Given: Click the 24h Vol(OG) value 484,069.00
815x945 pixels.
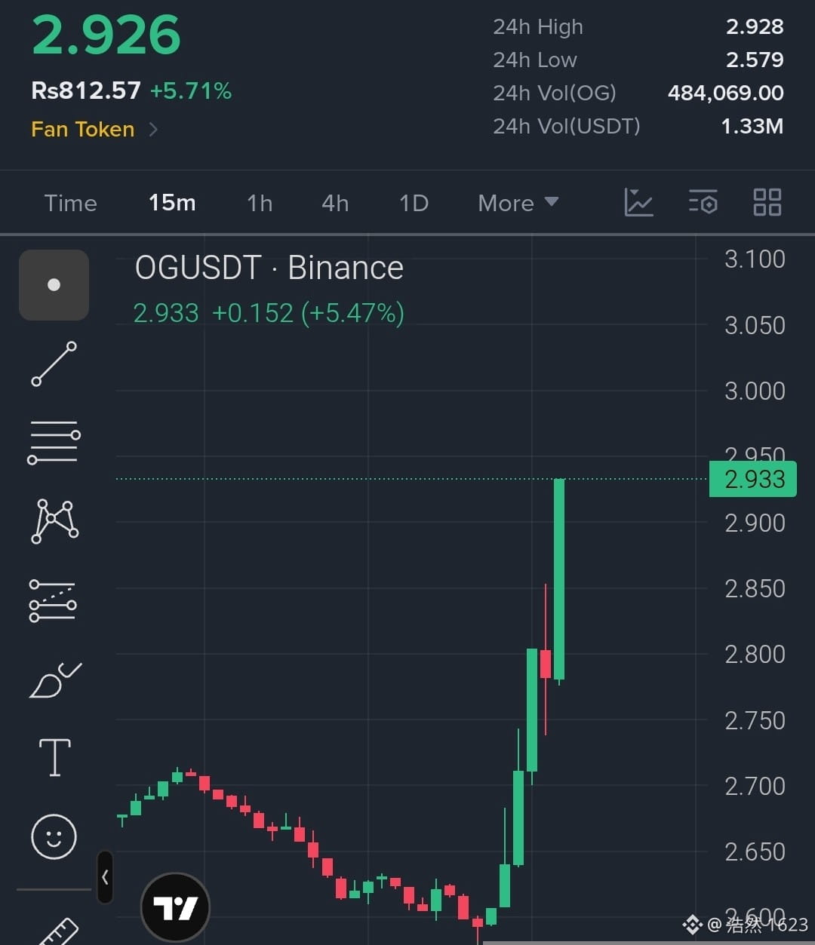Looking at the screenshot, I should (726, 93).
